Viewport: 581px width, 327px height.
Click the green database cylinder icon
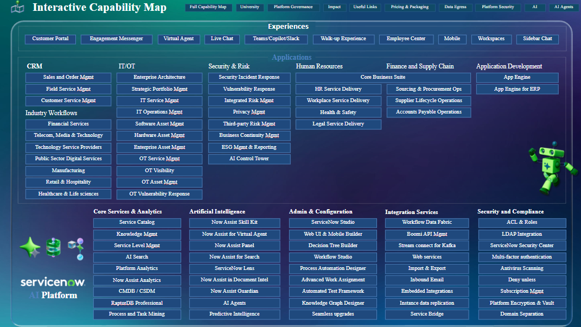tap(53, 248)
